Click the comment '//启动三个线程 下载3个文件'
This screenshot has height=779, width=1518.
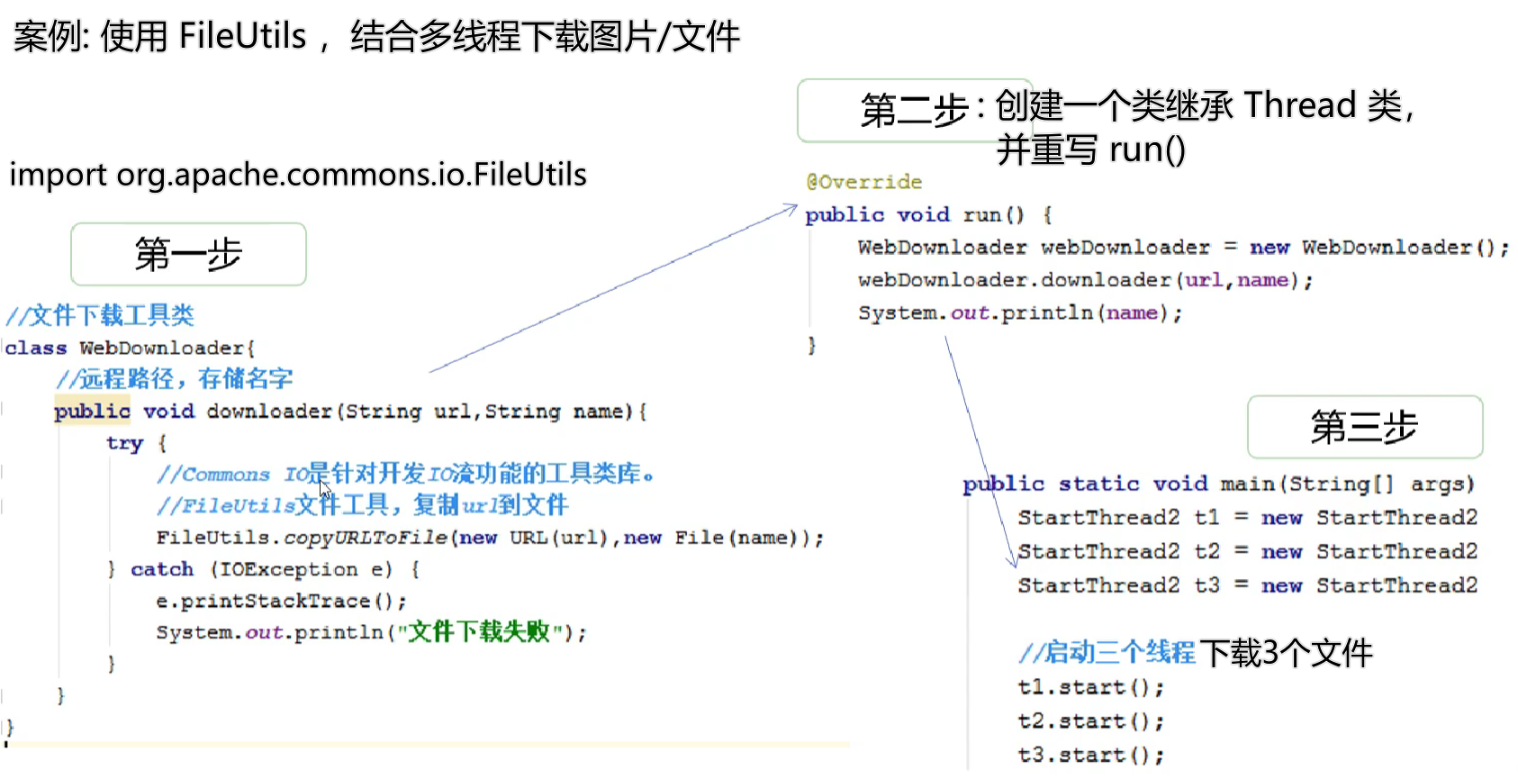click(1196, 653)
